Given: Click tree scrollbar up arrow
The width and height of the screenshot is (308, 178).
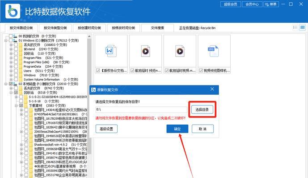Looking at the screenshot, I should click(x=89, y=36).
